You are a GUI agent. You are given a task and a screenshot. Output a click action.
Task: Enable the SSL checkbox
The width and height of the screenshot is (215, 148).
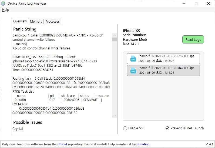pos(125,128)
